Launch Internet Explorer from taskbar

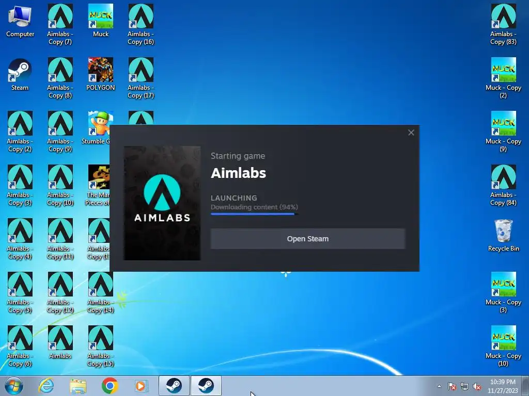pos(46,386)
